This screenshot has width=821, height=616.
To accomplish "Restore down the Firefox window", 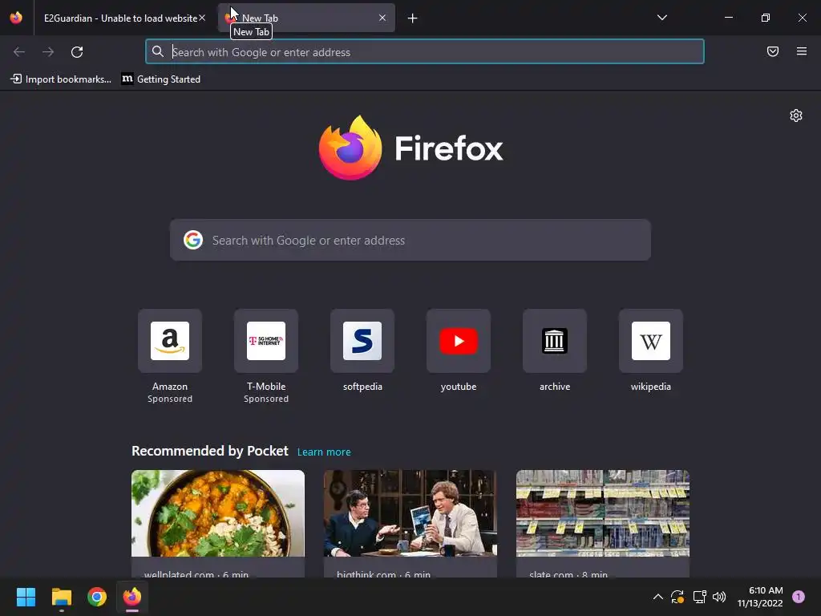I will click(x=766, y=18).
